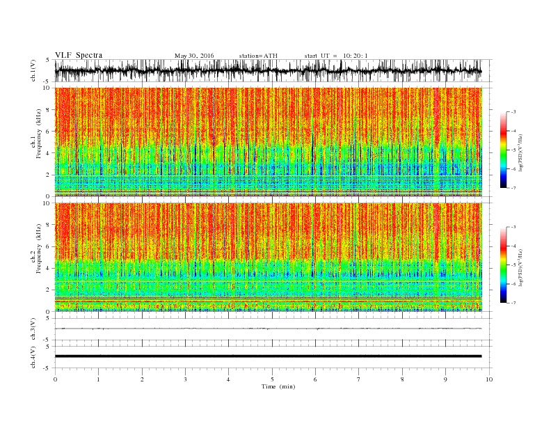Image resolution: width=551 pixels, height=426 pixels.
Task: Click time tick label "3" on the bottom axis
Action: (x=185, y=379)
